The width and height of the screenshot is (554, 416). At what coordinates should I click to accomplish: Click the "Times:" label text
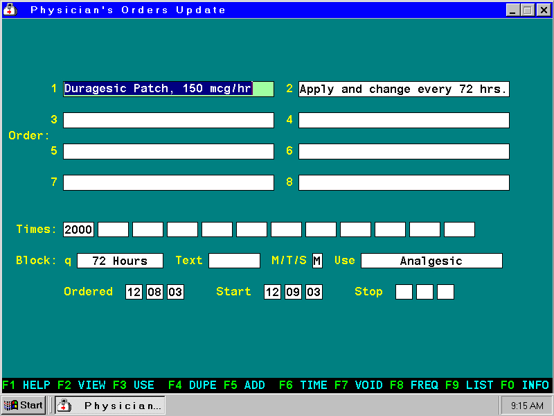(37, 229)
